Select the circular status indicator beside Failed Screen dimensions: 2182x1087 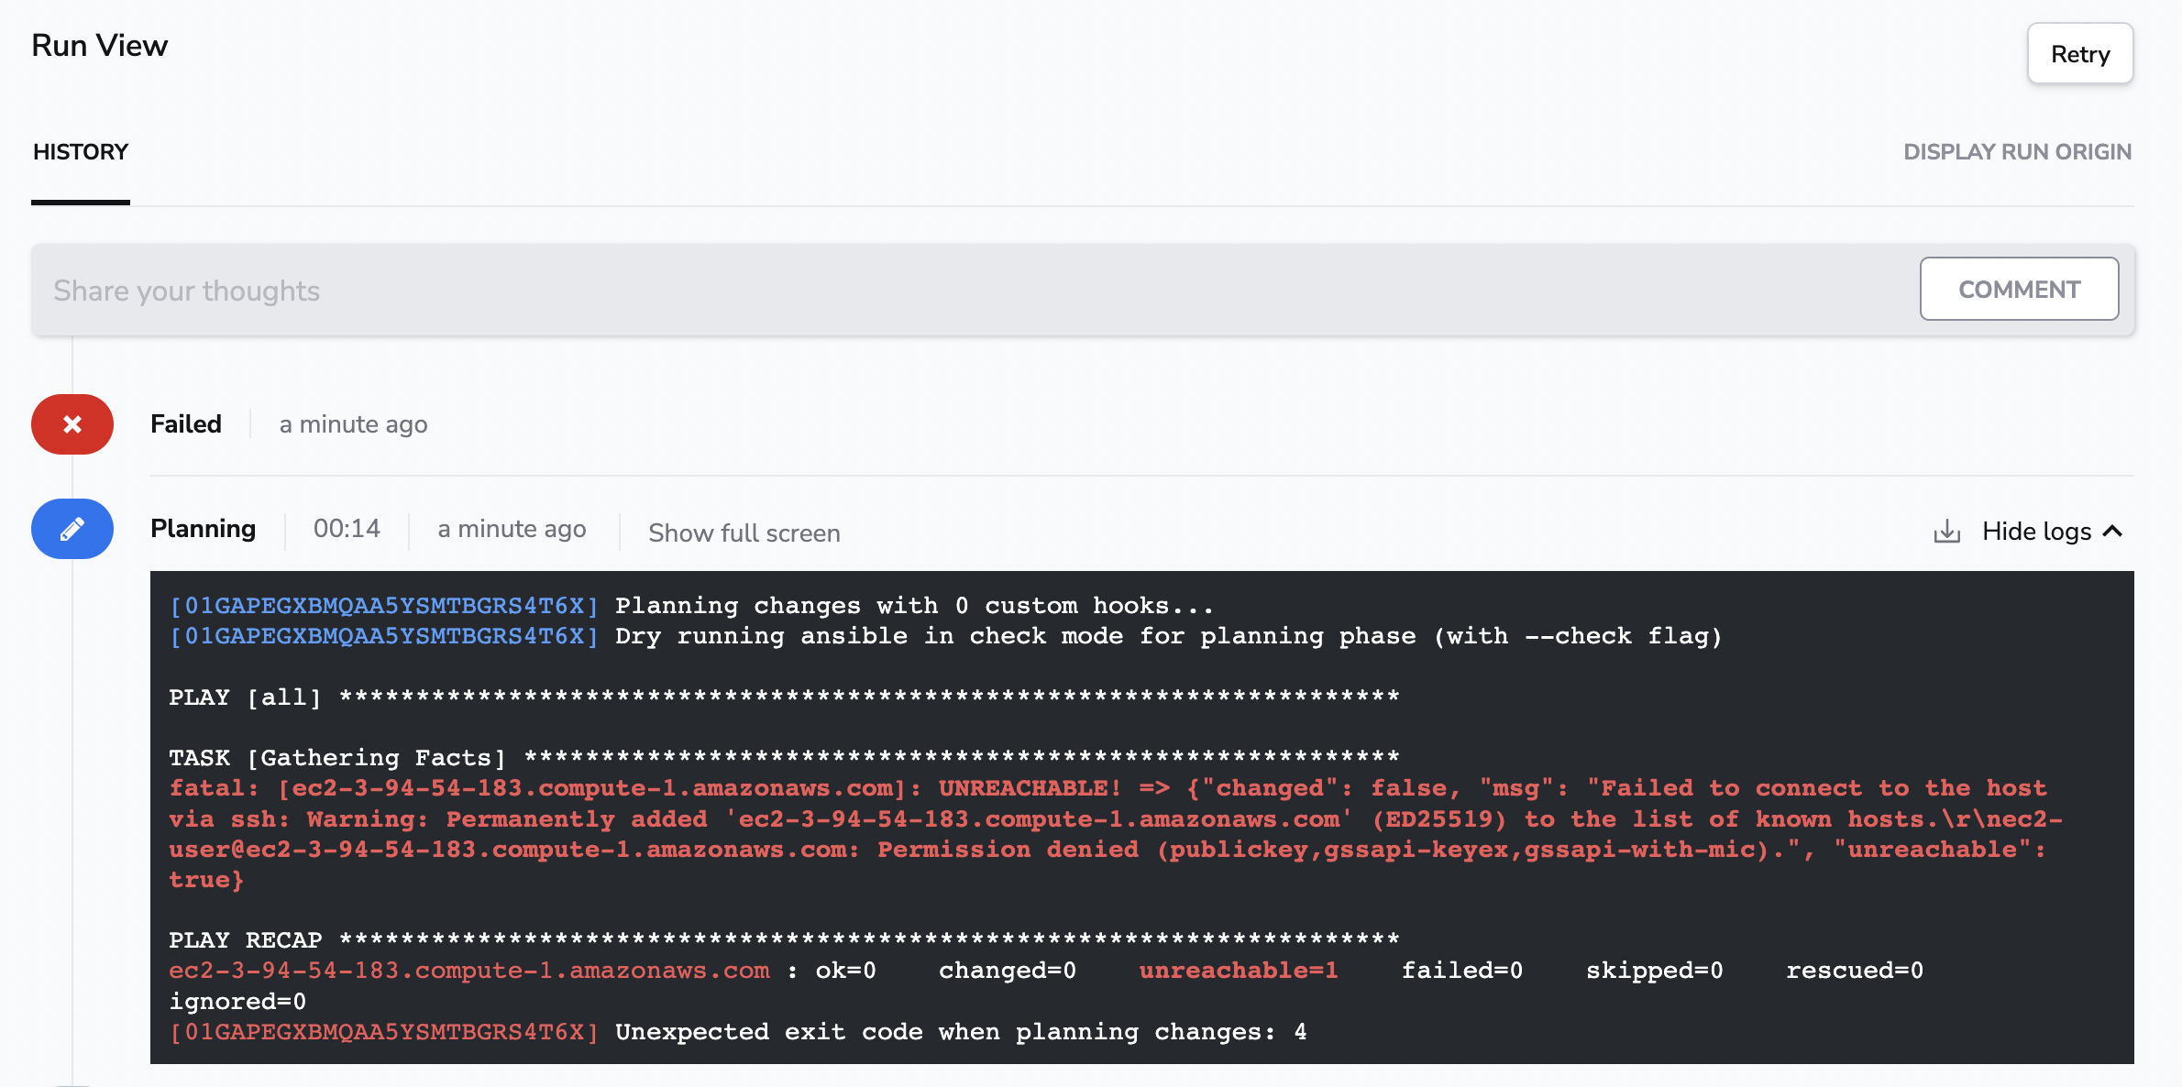(72, 424)
